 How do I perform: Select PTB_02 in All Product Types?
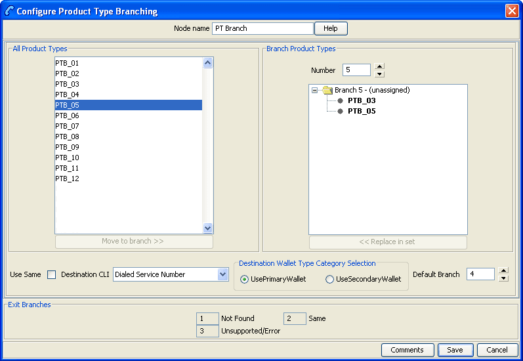pyautogui.click(x=129, y=74)
